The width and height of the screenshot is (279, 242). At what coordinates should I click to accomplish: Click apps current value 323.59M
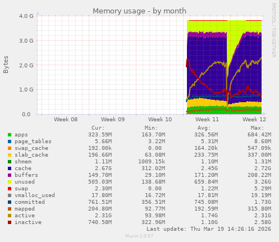click(x=100, y=135)
